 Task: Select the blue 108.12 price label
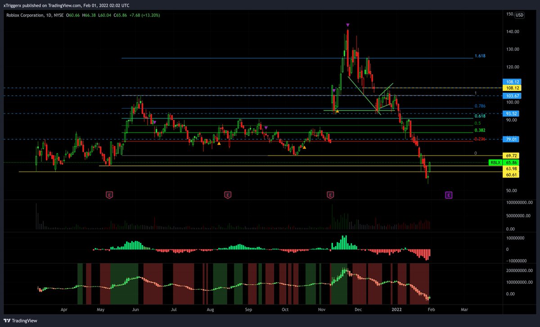(512, 82)
